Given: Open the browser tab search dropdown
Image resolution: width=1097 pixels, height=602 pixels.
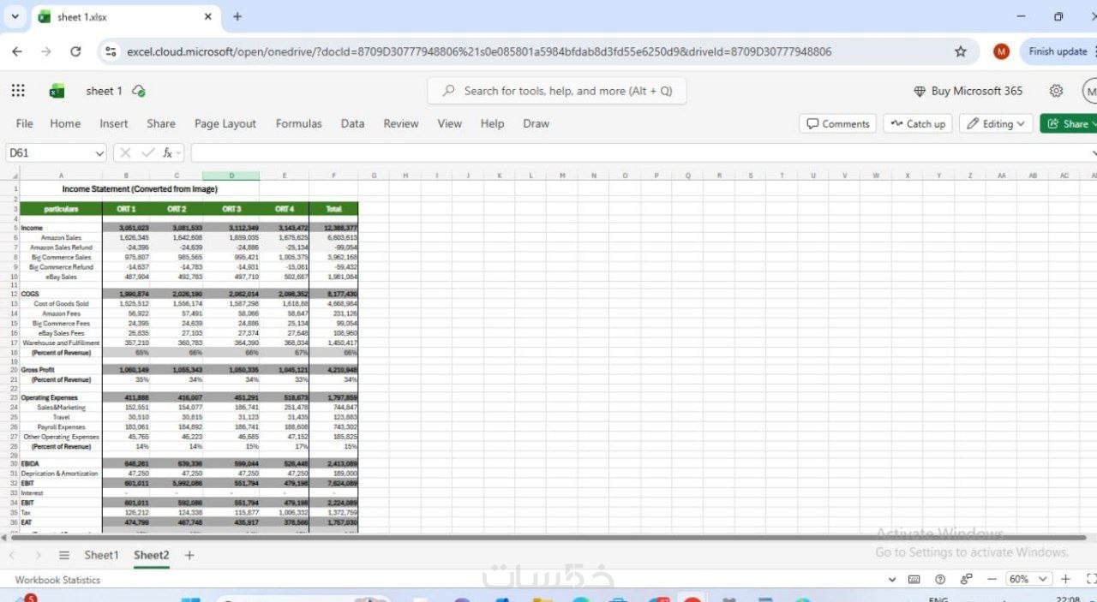Looking at the screenshot, I should (15, 16).
